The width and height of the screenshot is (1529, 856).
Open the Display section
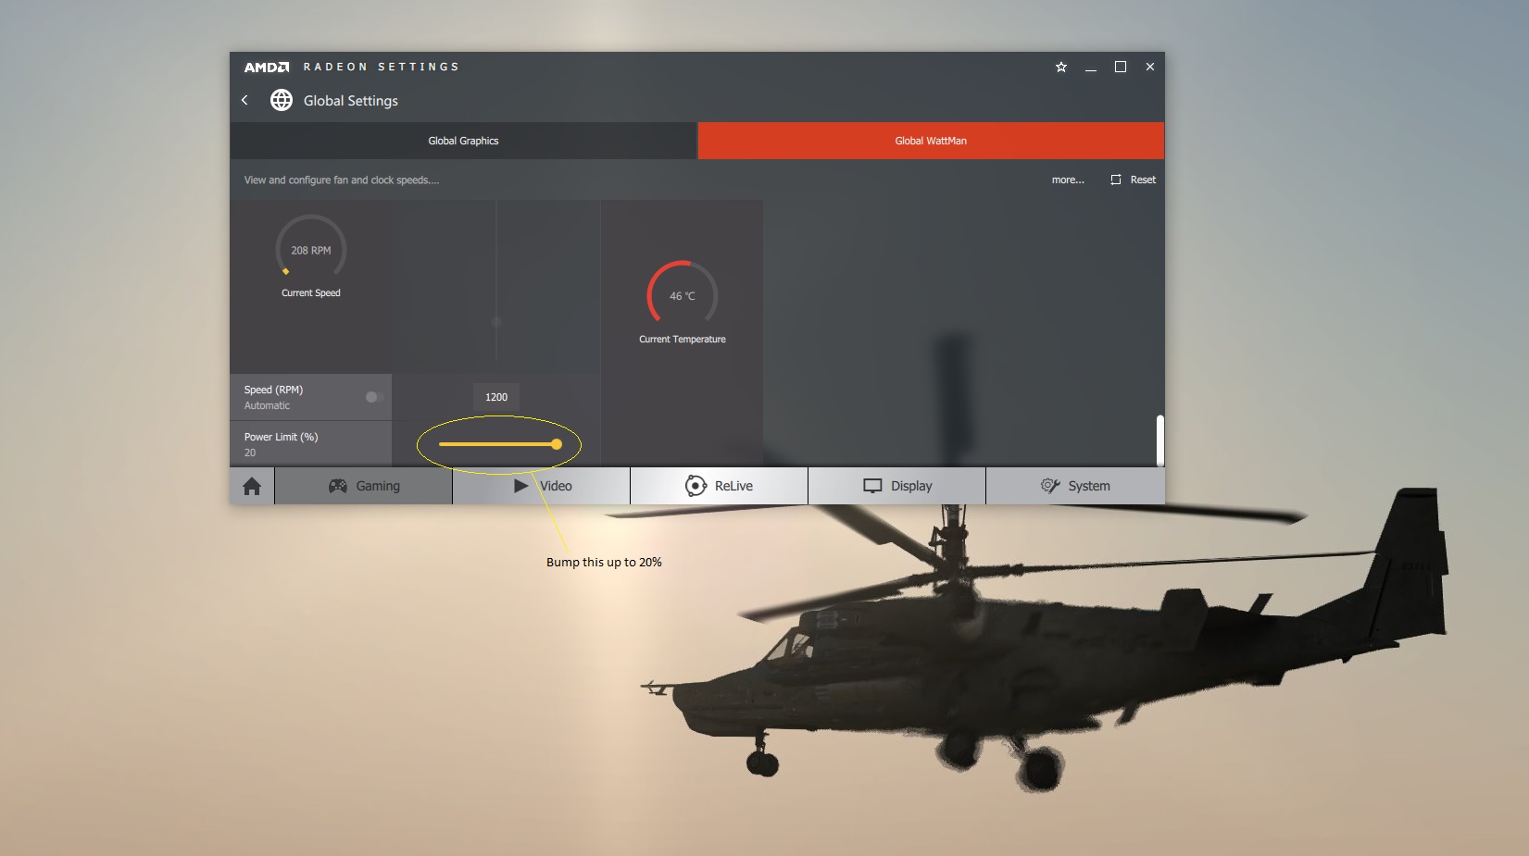(897, 486)
